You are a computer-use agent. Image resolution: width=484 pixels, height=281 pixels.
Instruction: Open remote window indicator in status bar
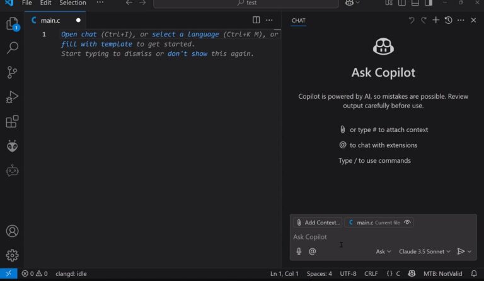click(9, 273)
